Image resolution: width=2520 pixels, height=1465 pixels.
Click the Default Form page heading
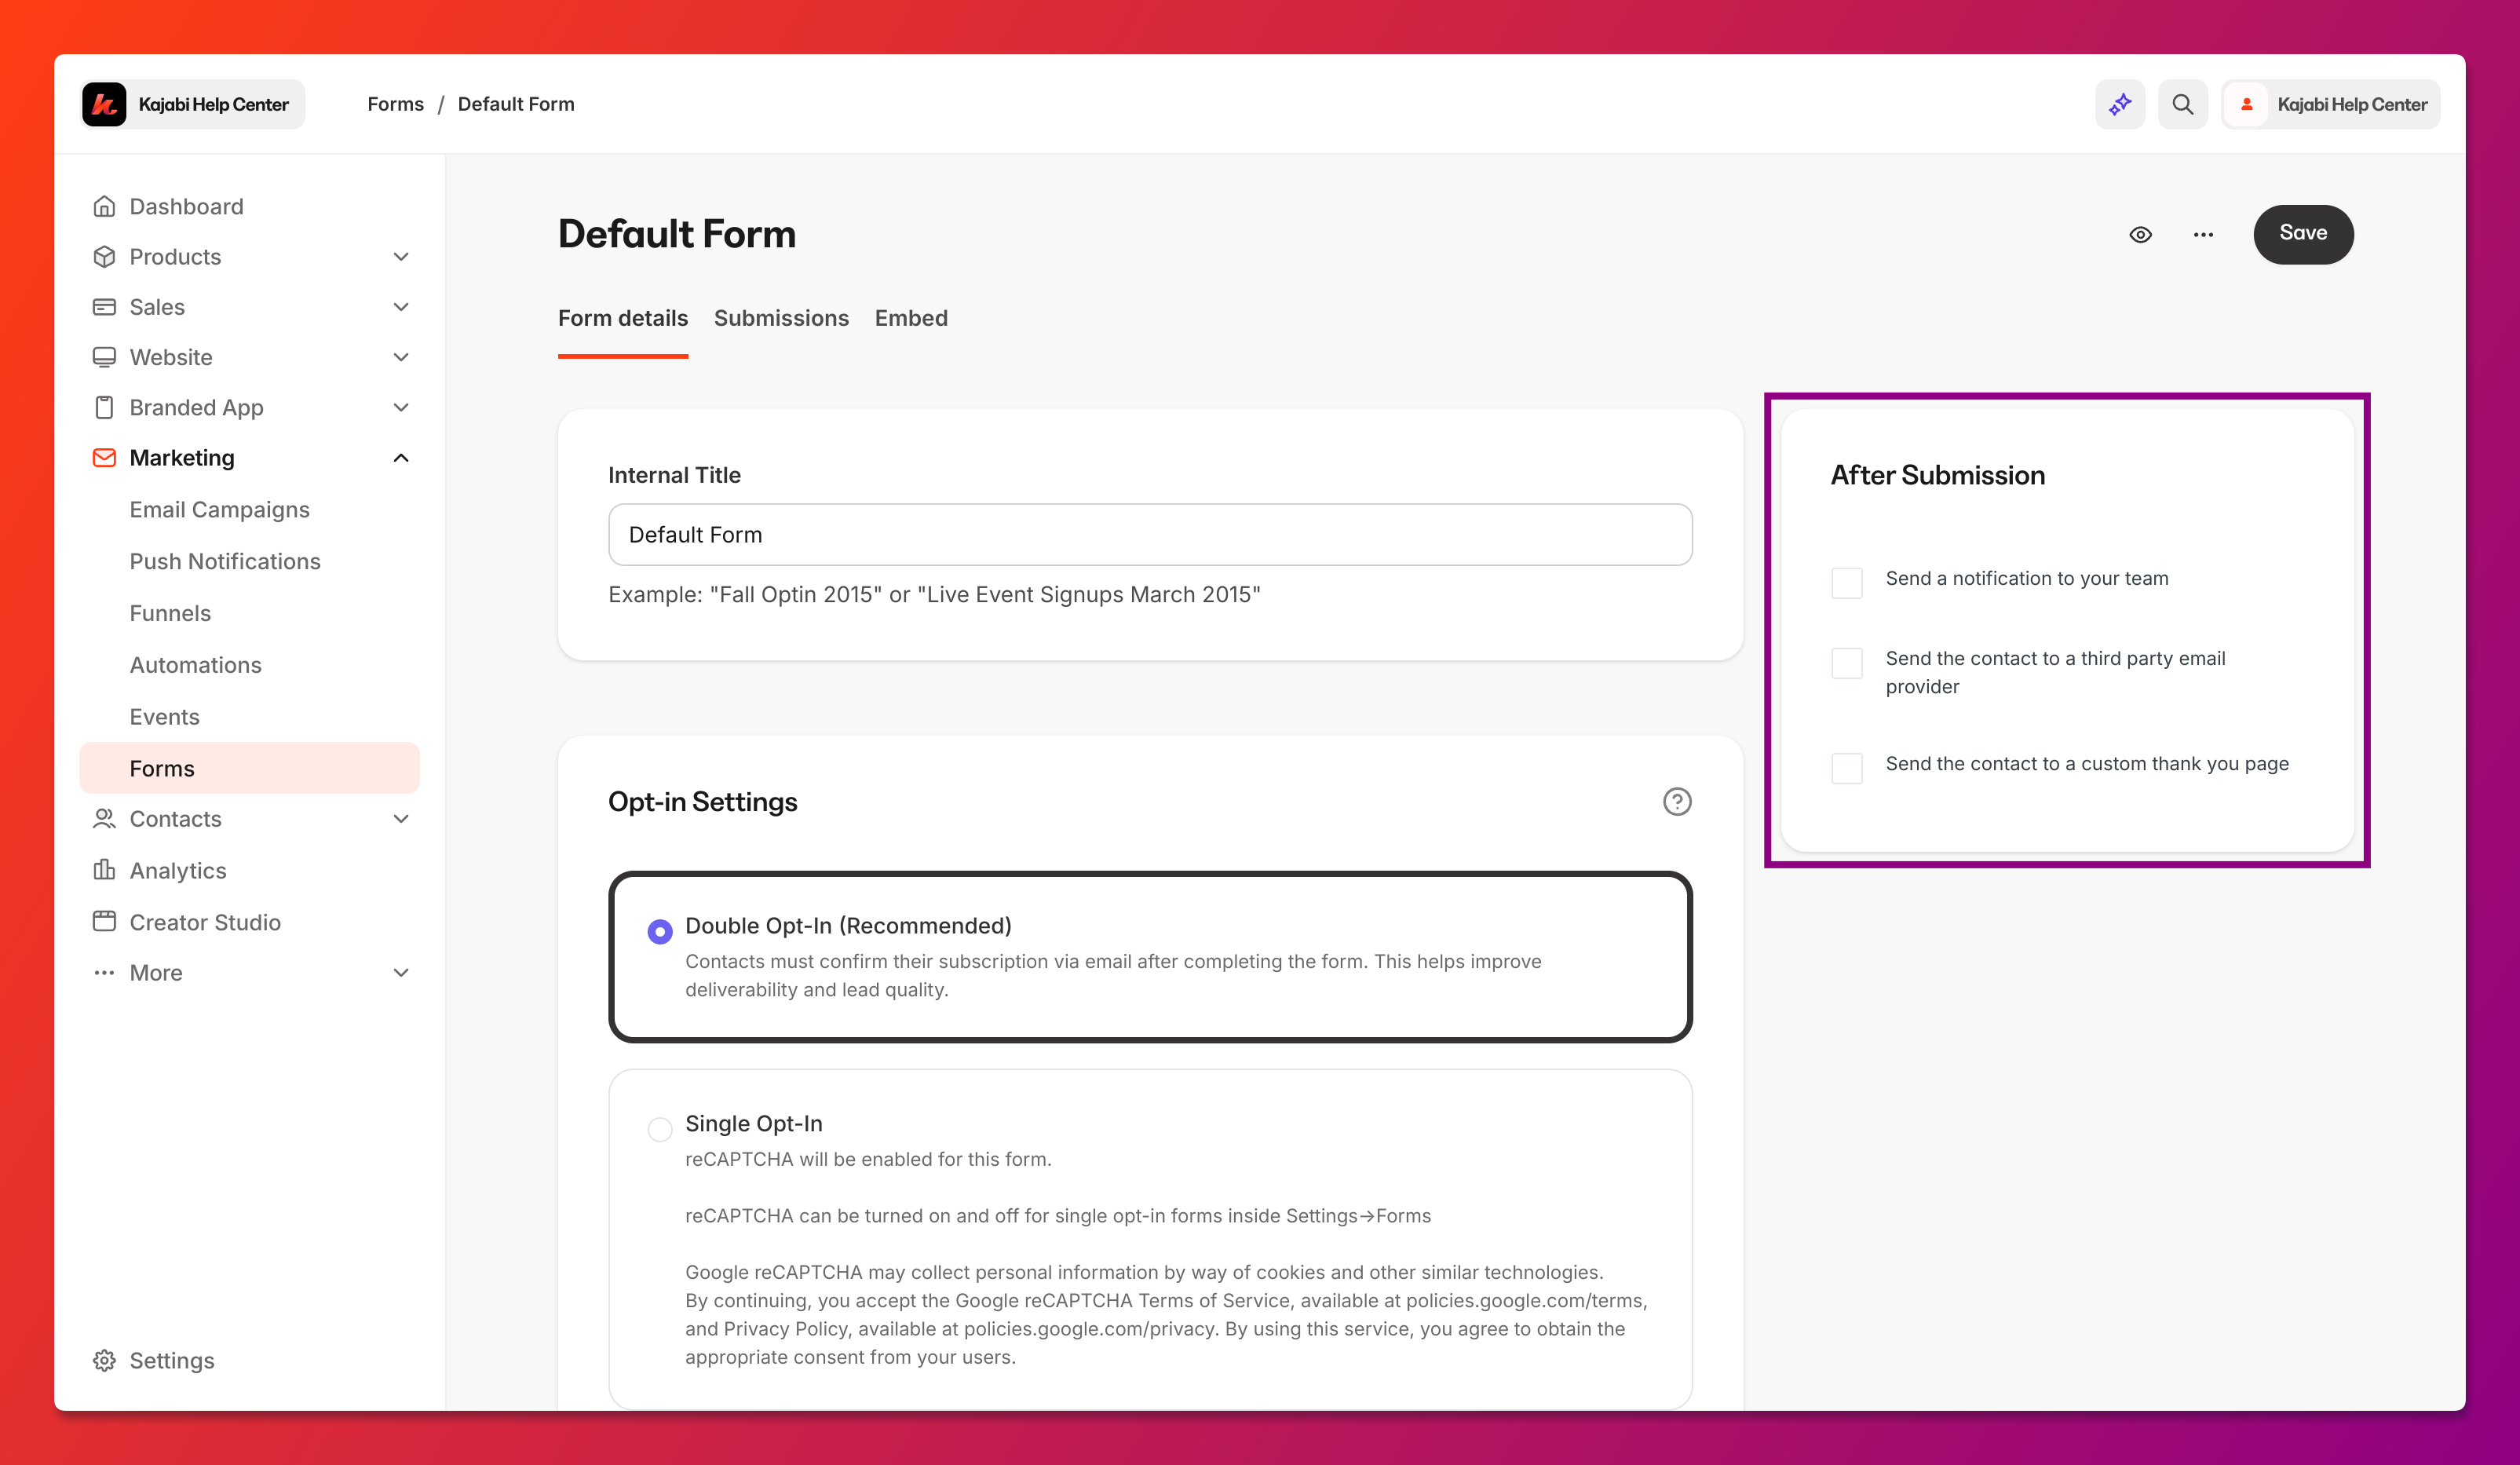(677, 234)
